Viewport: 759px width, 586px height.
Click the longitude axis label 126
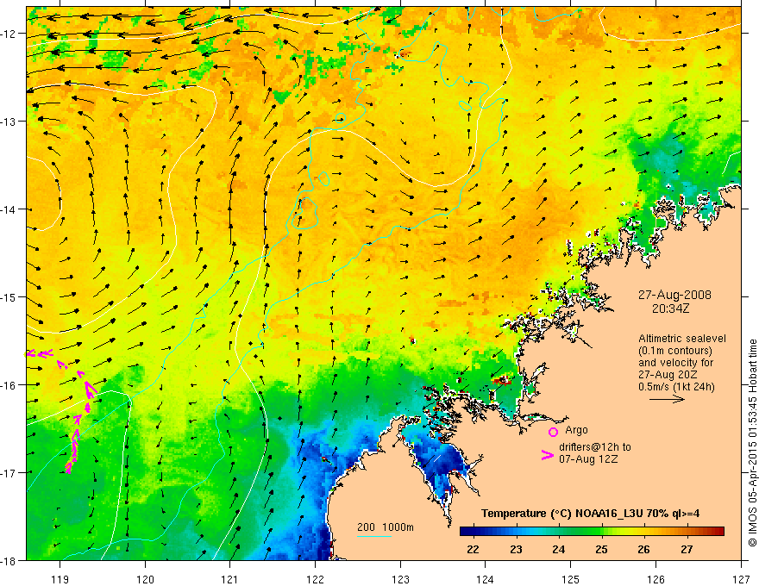pos(655,579)
